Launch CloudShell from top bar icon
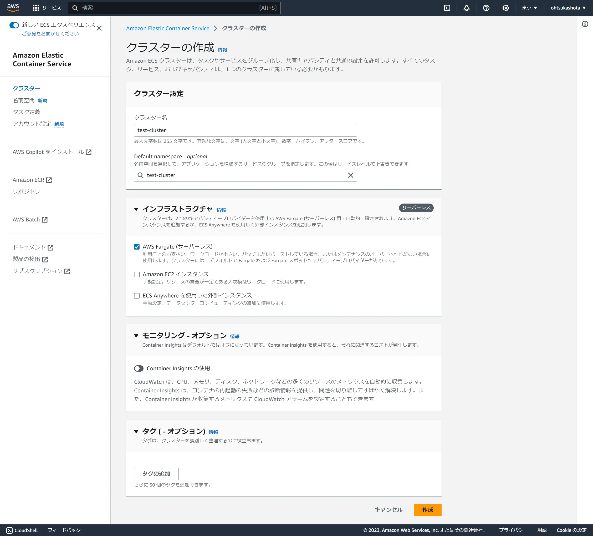Image resolution: width=593 pixels, height=536 pixels. pos(447,8)
